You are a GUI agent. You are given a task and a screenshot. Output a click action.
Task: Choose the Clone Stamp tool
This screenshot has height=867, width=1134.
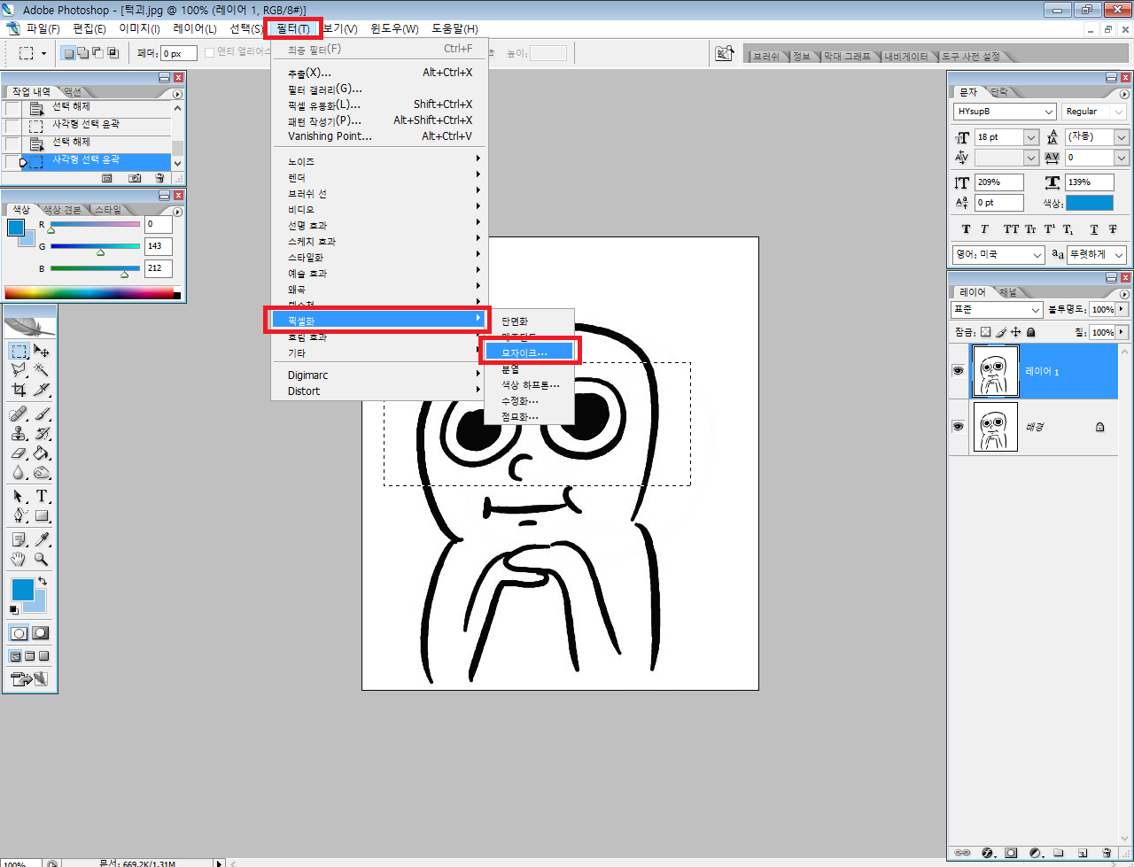(x=19, y=433)
